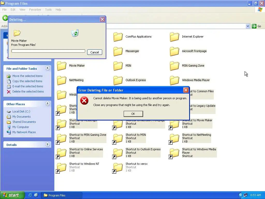Click the taskbar clock showing 8:53 AM

(255, 195)
